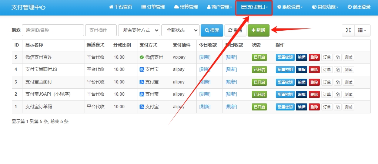The height and width of the screenshot is (164, 378).
Task: Refresh 昨日收款 for 微信支付直连
Action: [x=231, y=57]
